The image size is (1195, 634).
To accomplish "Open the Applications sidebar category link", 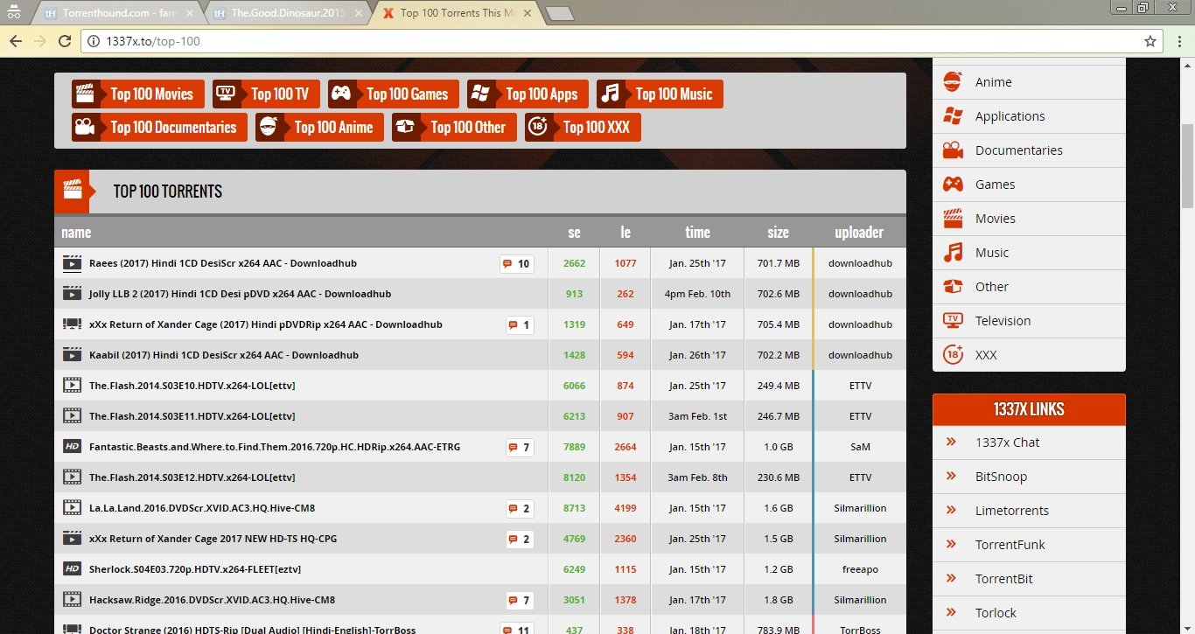I will coord(1010,116).
